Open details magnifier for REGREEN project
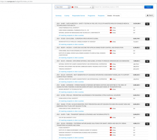The height and width of the screenshot is (140, 157). [x=147, y=124]
